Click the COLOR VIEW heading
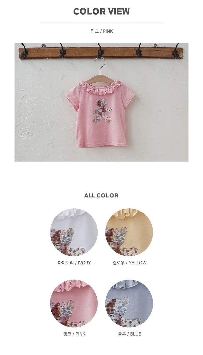The width and height of the screenshot is (203, 355). [101, 11]
